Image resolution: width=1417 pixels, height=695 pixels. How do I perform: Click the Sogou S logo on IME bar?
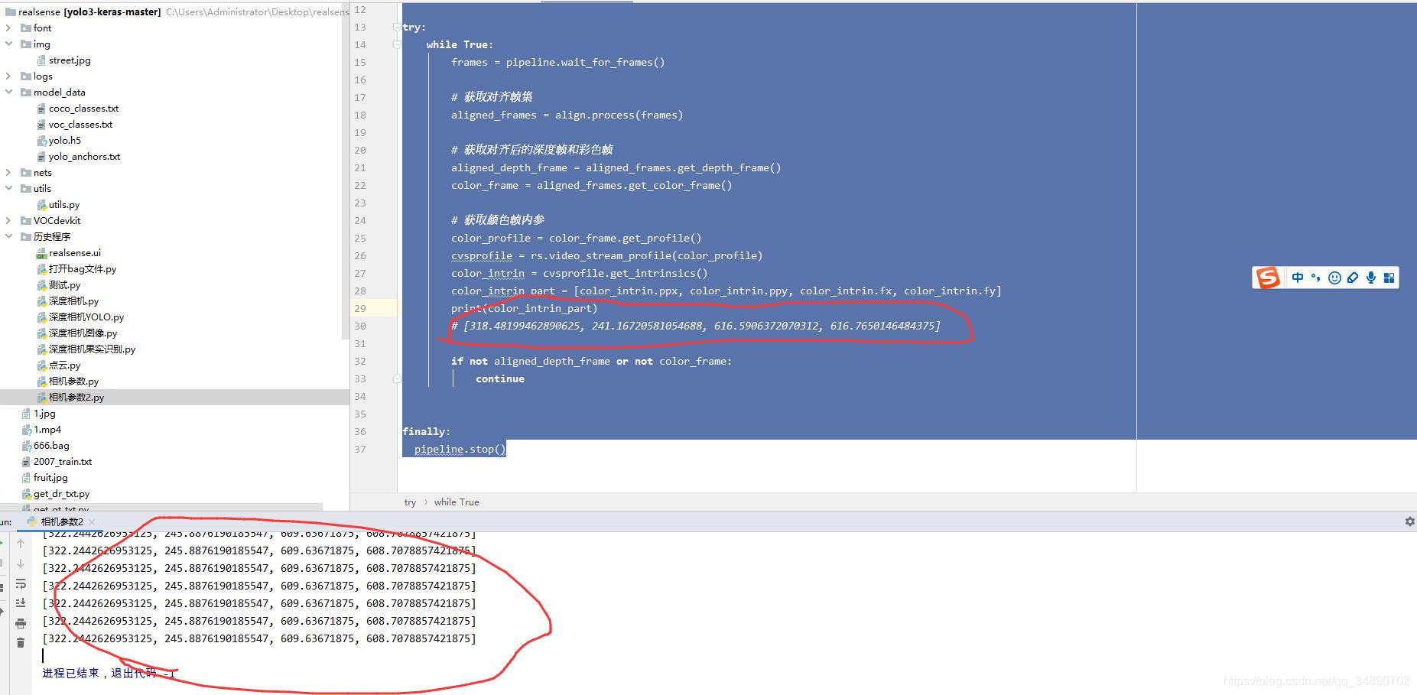click(x=1268, y=278)
